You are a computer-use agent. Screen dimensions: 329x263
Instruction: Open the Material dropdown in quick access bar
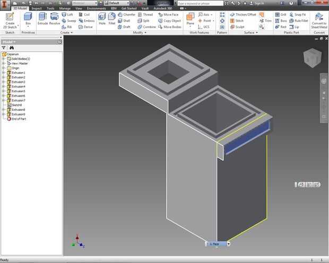coord(84,3)
